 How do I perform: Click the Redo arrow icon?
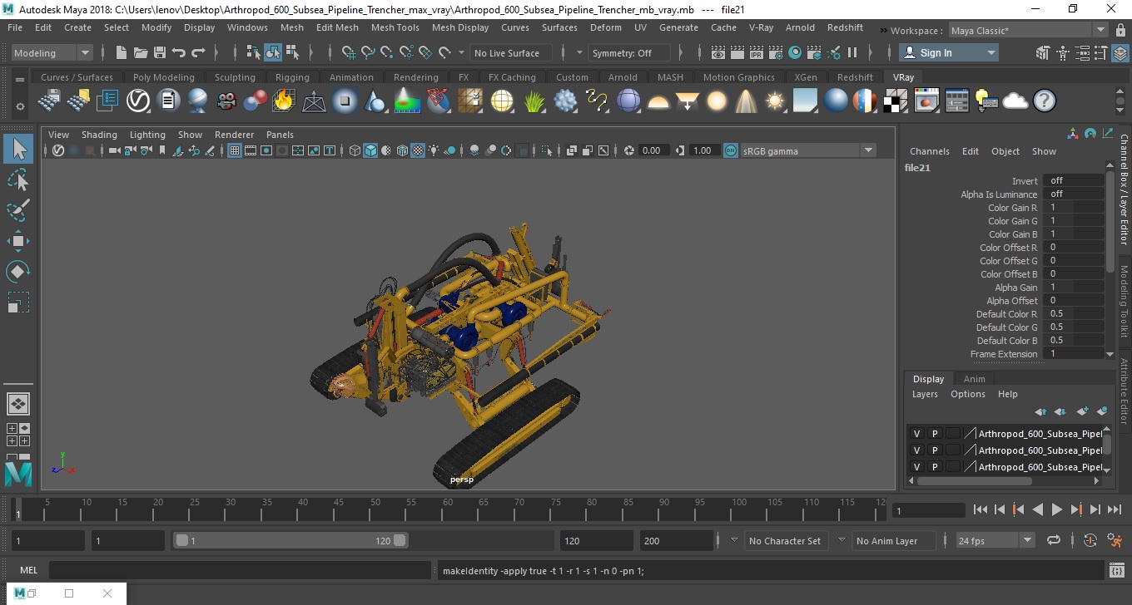[x=198, y=52]
